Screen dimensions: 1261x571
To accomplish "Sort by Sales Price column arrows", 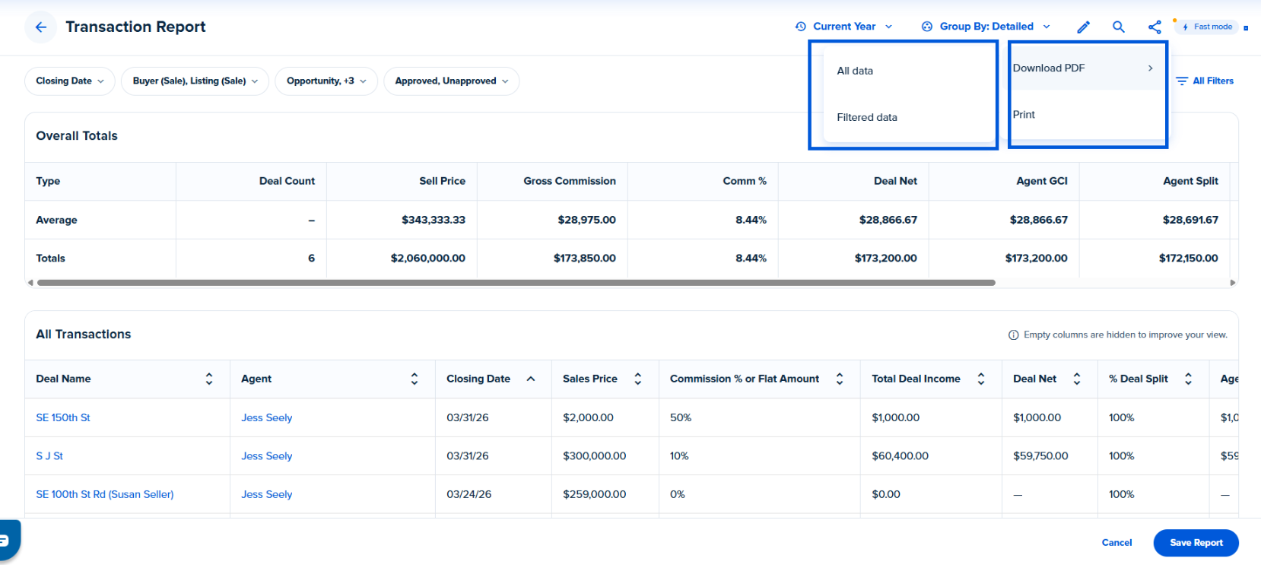I will tap(638, 379).
